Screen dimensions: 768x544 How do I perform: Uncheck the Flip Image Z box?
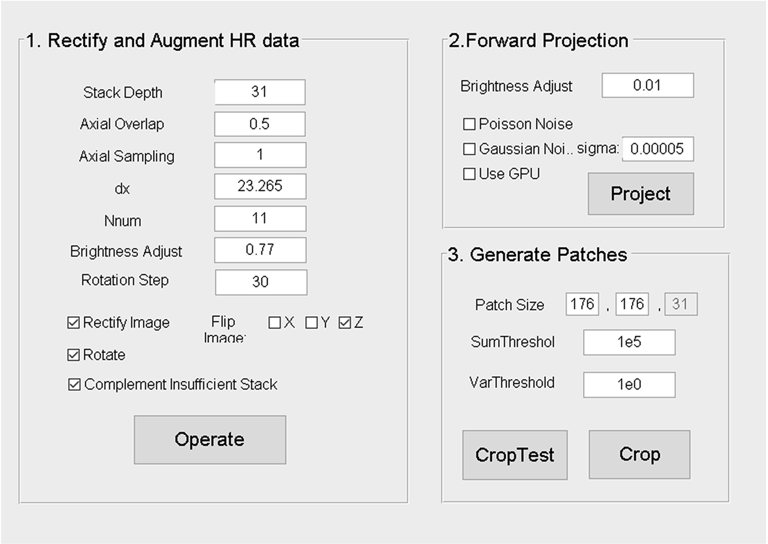pos(345,323)
